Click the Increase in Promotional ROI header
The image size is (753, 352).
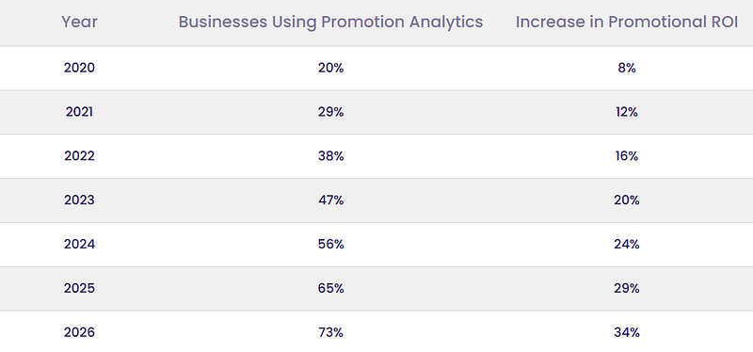pyautogui.click(x=627, y=22)
